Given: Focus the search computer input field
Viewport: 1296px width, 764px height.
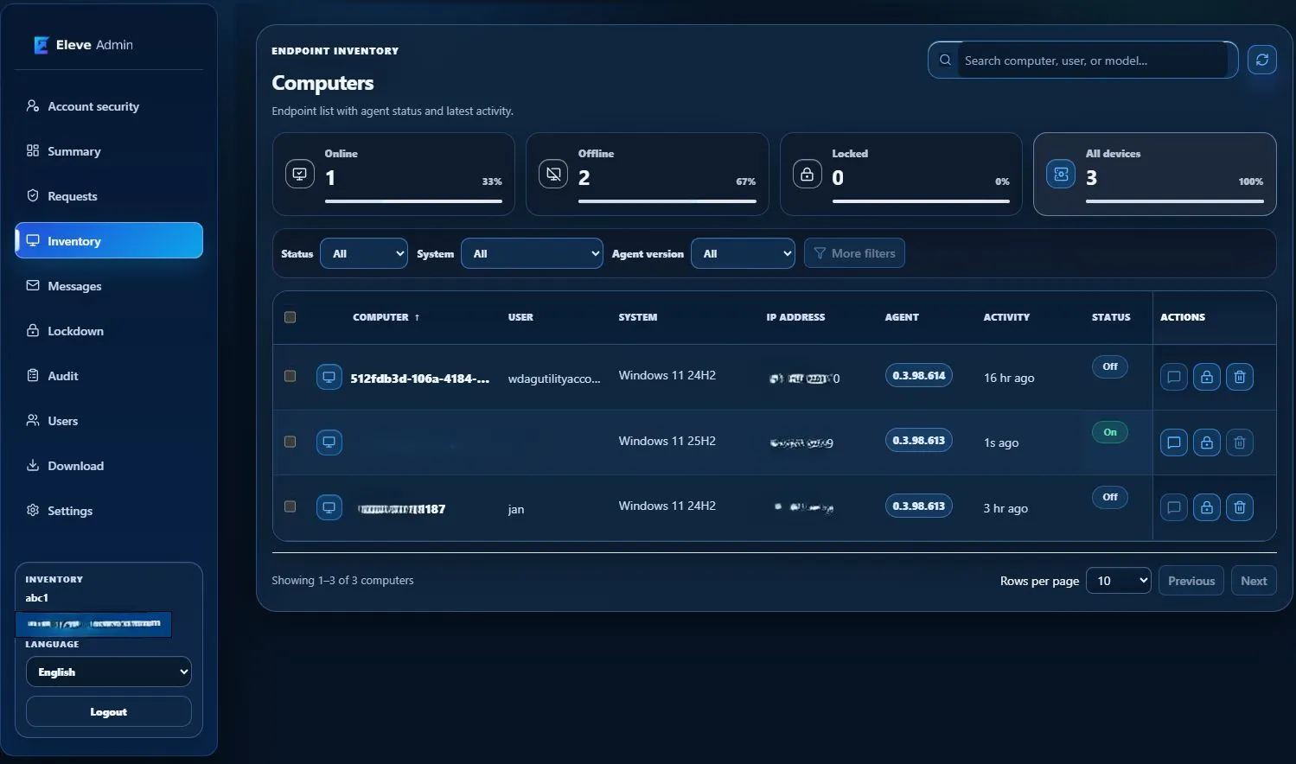Looking at the screenshot, I should [1093, 60].
